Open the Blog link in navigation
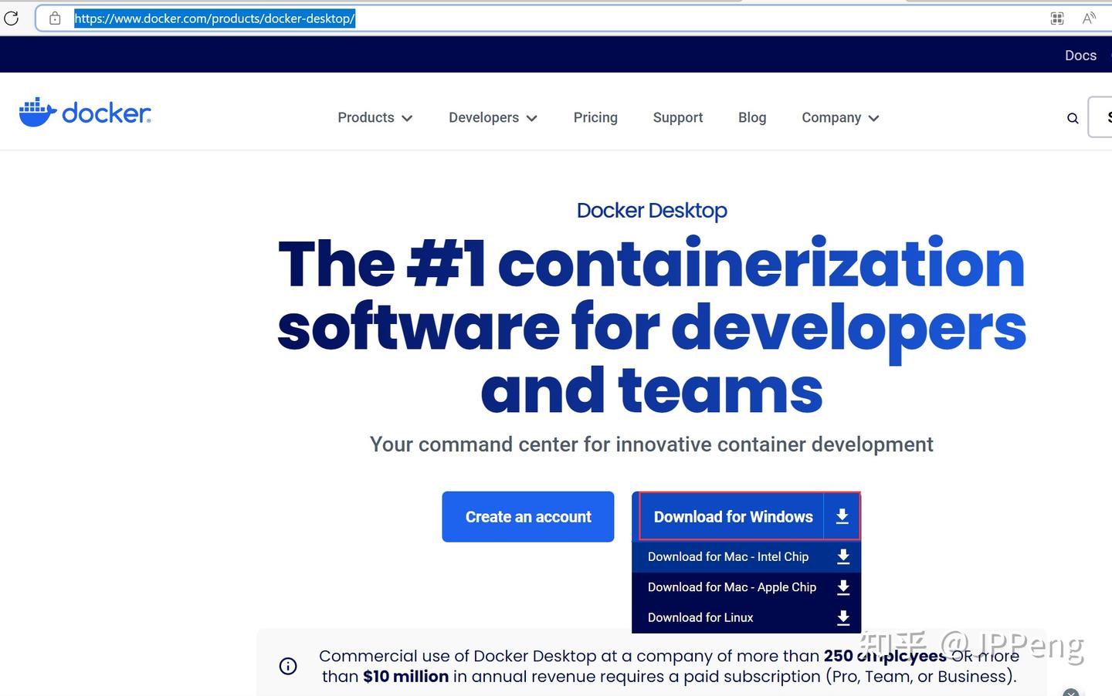Screen dimensions: 1112x696 click(x=752, y=117)
